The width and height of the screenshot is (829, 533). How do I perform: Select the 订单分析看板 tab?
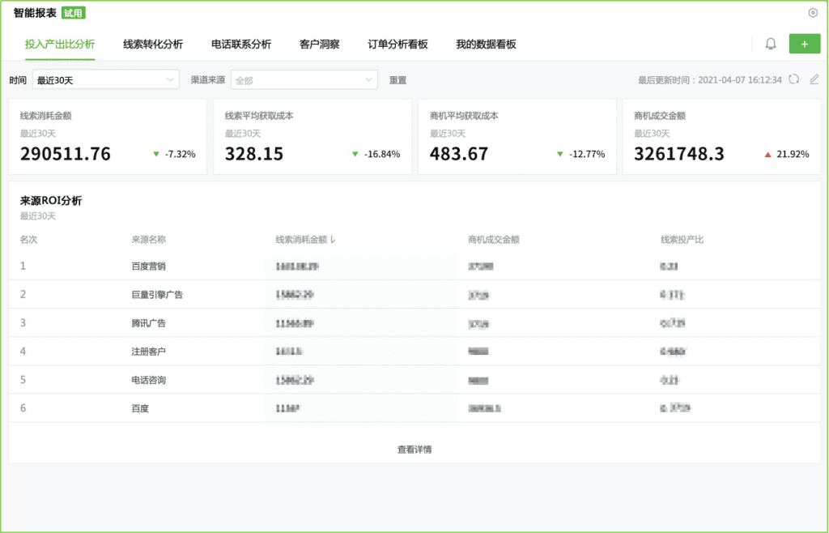point(397,45)
